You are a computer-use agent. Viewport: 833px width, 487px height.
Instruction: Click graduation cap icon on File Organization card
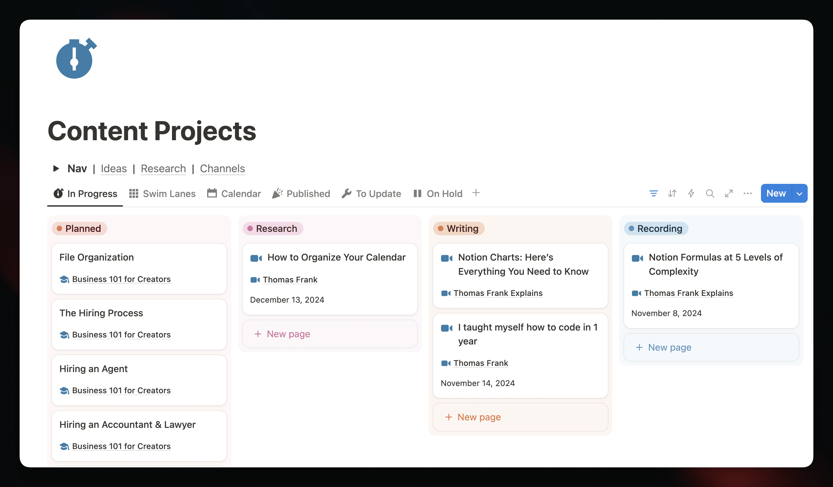tap(64, 279)
